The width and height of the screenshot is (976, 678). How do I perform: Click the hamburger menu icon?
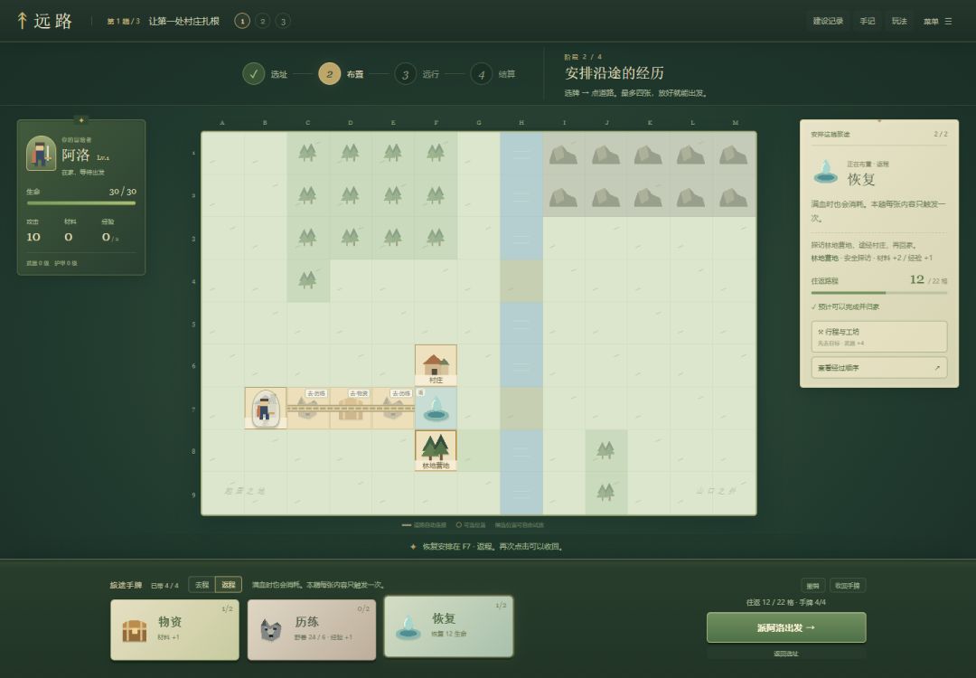pyautogui.click(x=948, y=21)
